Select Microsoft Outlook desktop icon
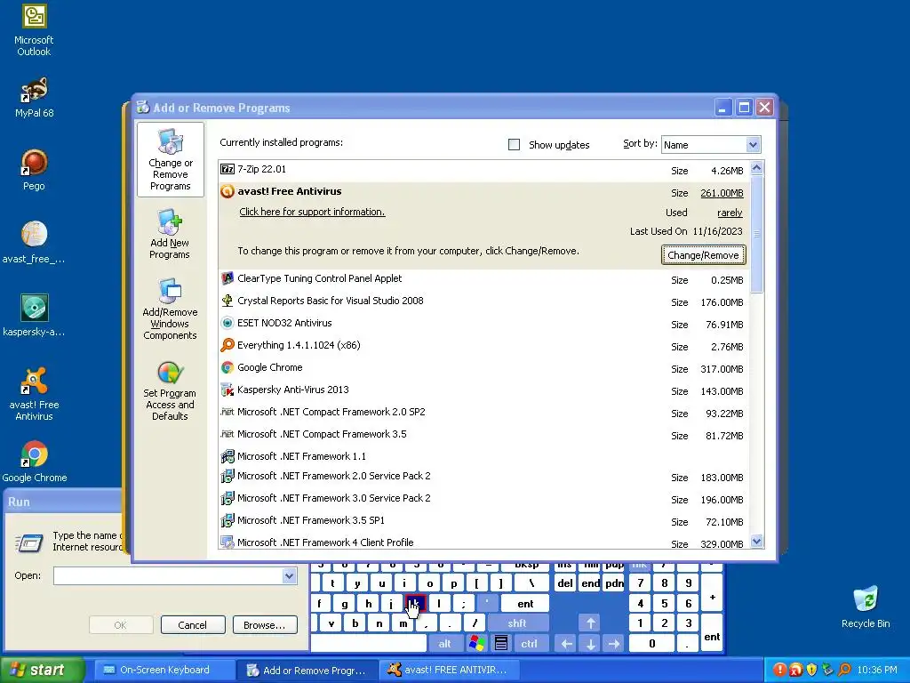This screenshot has width=910, height=683. pyautogui.click(x=34, y=29)
